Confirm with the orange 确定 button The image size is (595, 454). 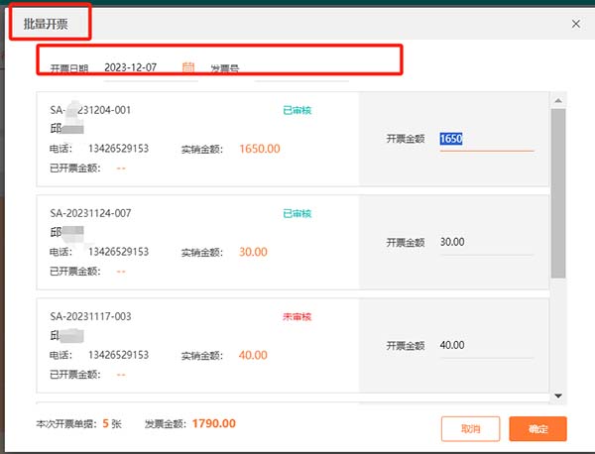click(x=536, y=429)
